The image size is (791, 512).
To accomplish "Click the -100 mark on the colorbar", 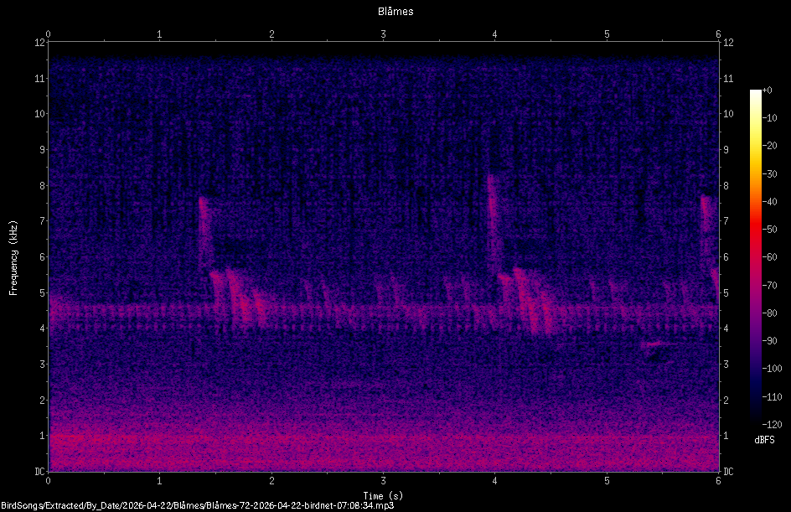I will click(772, 368).
